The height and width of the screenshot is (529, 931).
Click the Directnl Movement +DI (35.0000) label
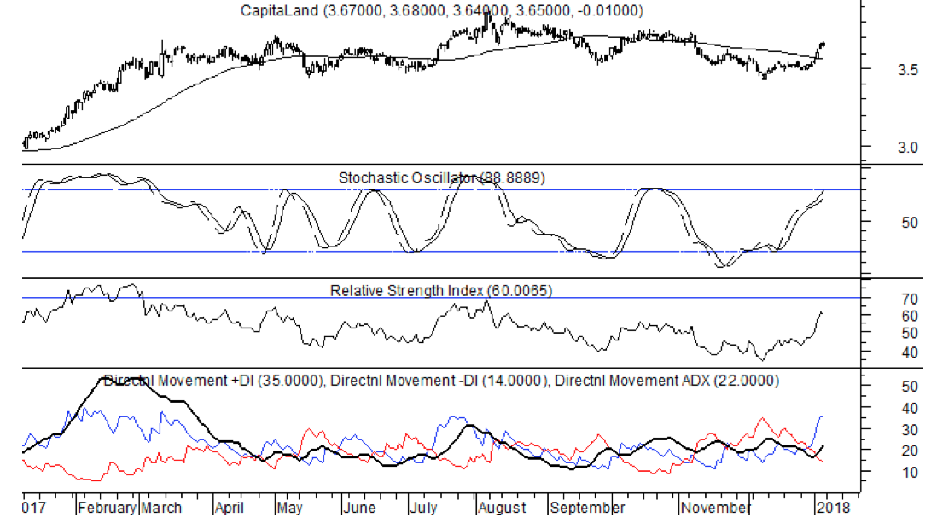click(213, 380)
